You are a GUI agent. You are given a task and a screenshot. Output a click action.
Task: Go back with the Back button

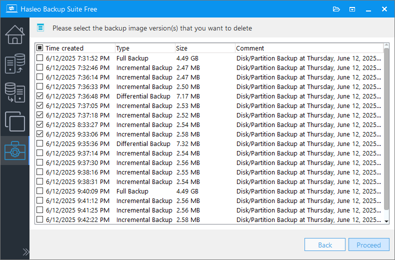pos(324,244)
